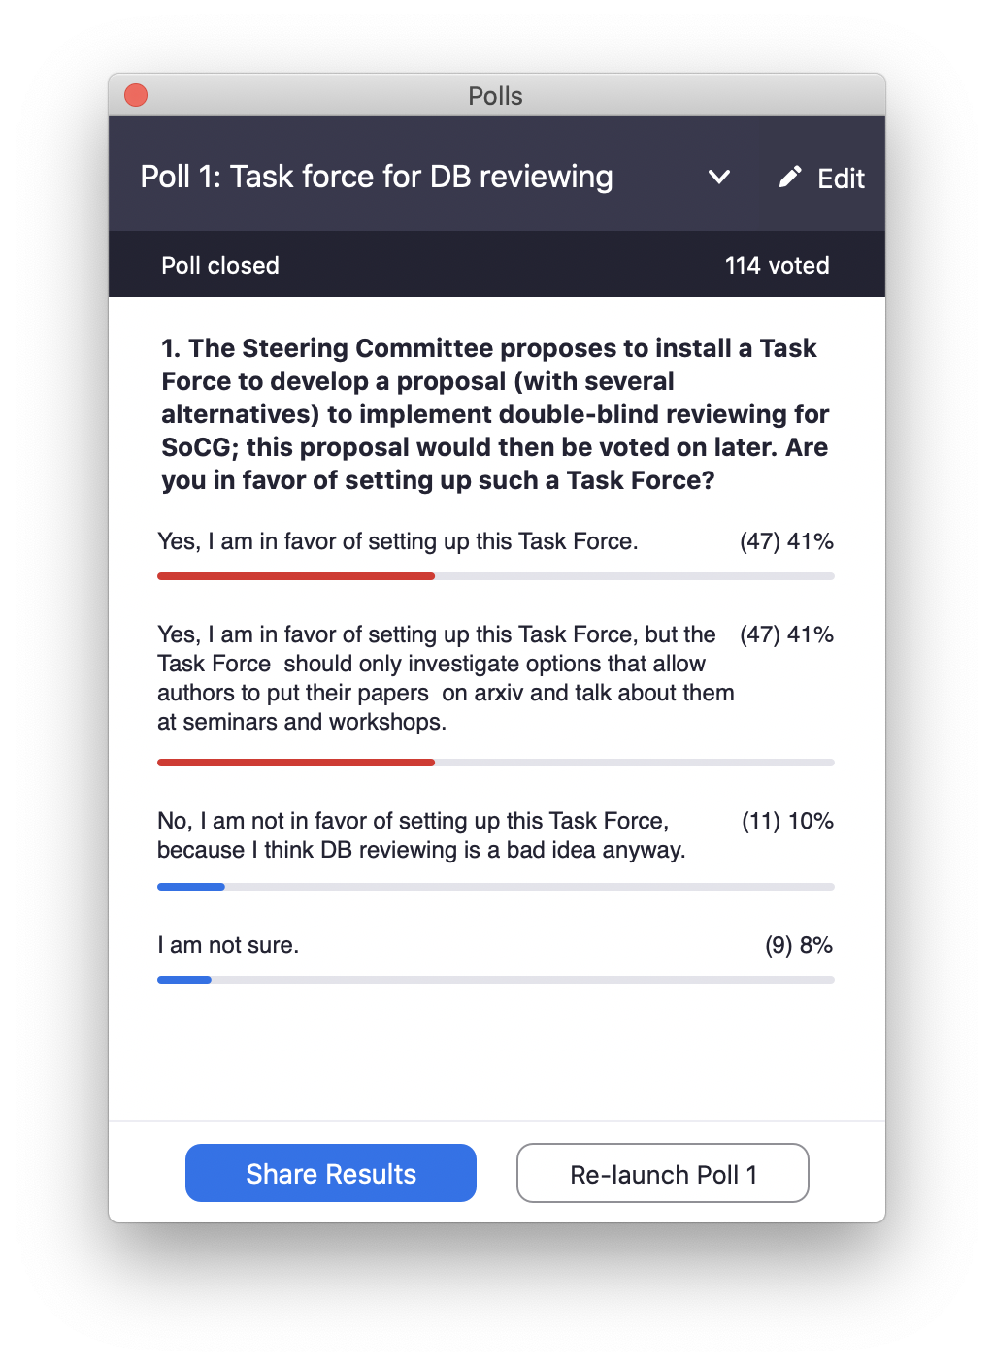Click the Steering Committee question text
This screenshot has height=1366, width=994.
coord(495,414)
